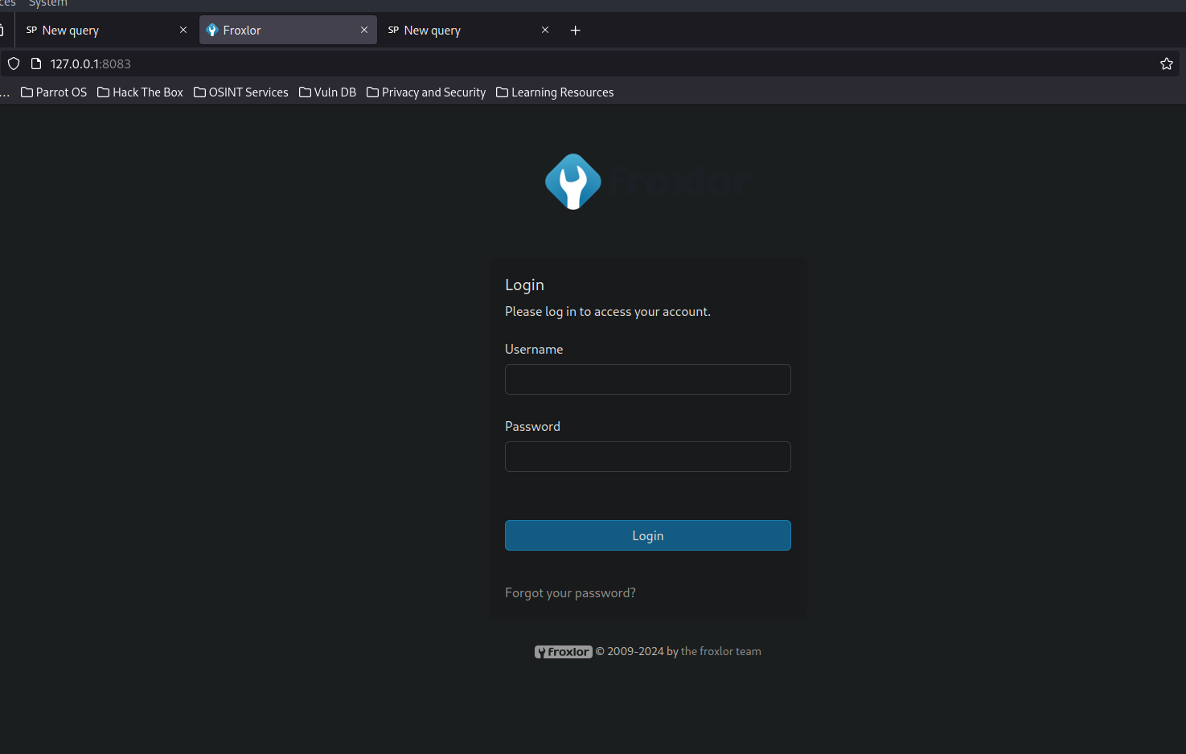Screen dimensions: 1186x754
Task: Click the blue Login button
Action: point(648,535)
